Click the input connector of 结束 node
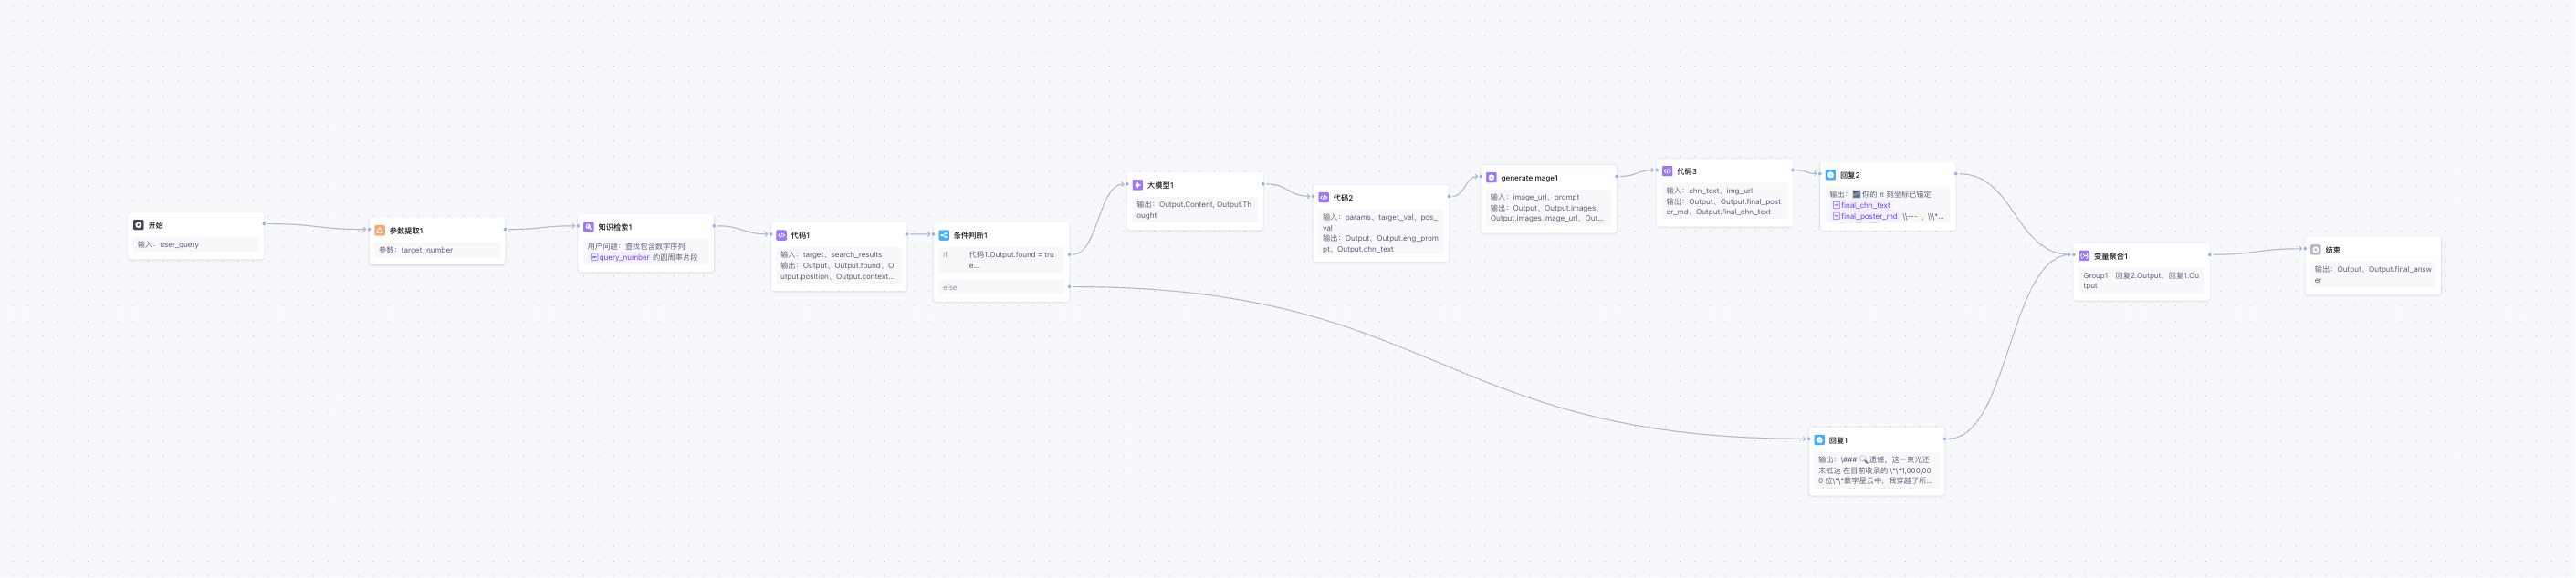Image resolution: width=2576 pixels, height=578 pixels. (2305, 249)
